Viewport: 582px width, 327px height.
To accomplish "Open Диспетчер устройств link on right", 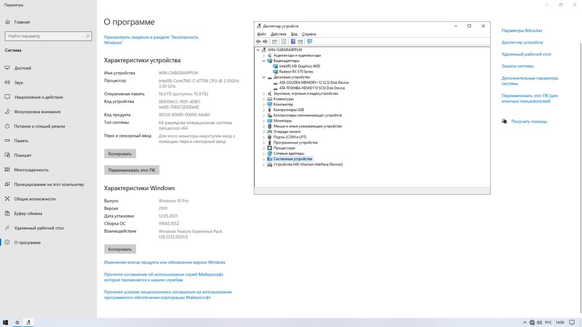I will [x=522, y=42].
